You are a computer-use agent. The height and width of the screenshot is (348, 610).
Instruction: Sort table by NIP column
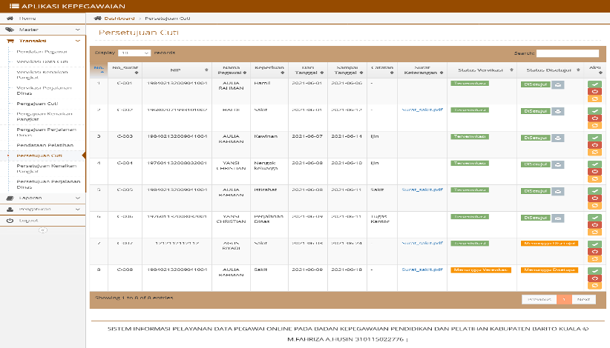(177, 70)
